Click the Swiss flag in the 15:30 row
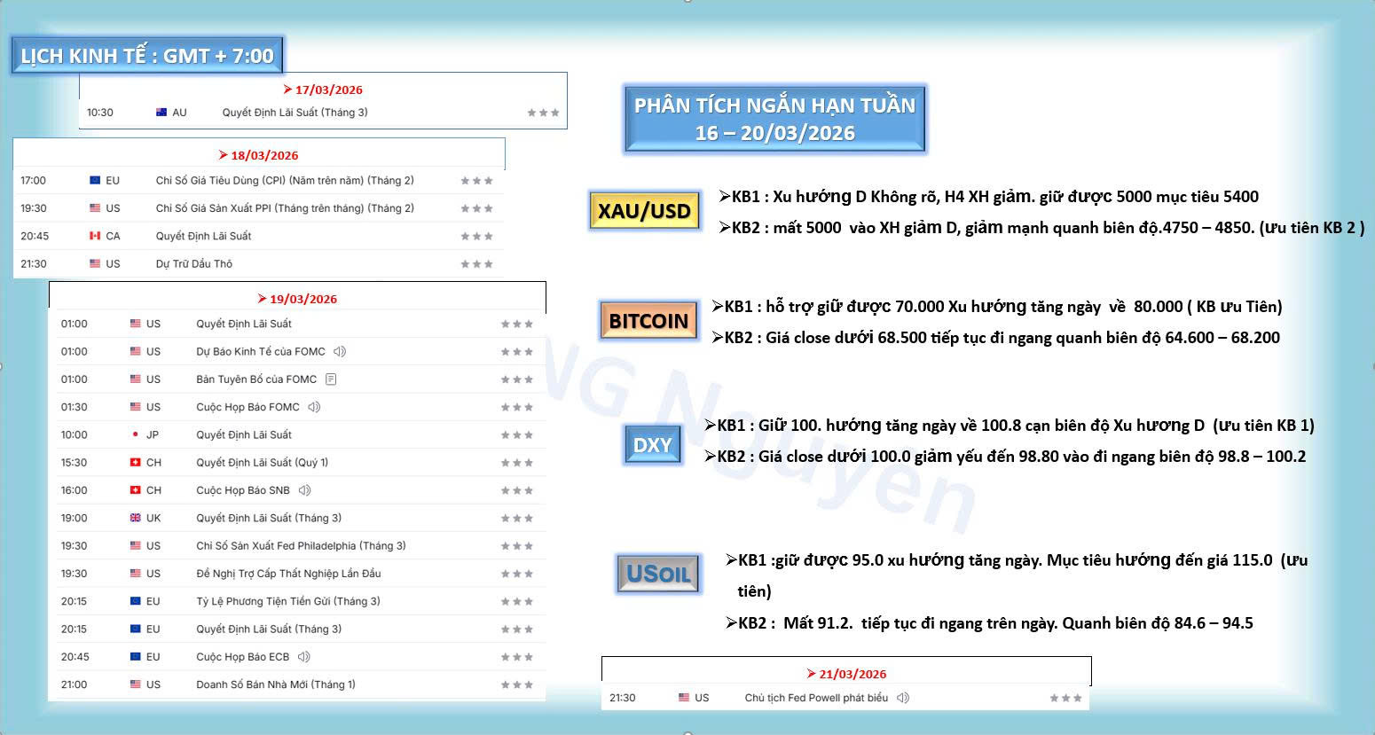 (135, 463)
